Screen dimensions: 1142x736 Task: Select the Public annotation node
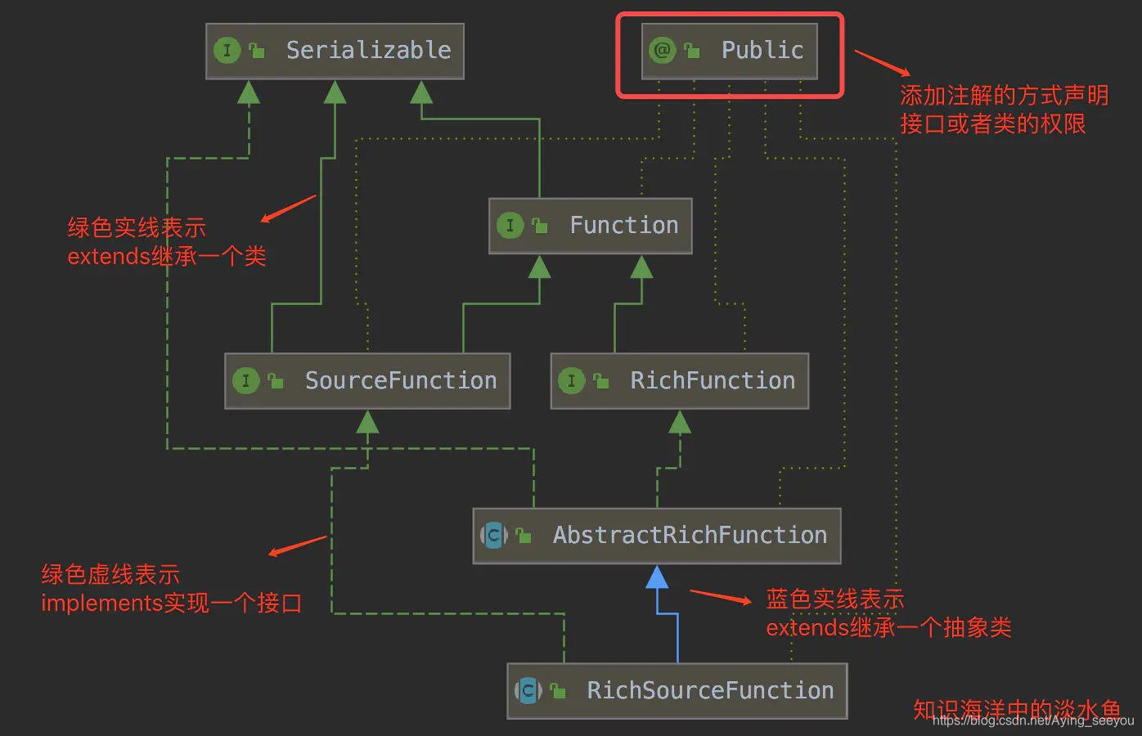(730, 51)
